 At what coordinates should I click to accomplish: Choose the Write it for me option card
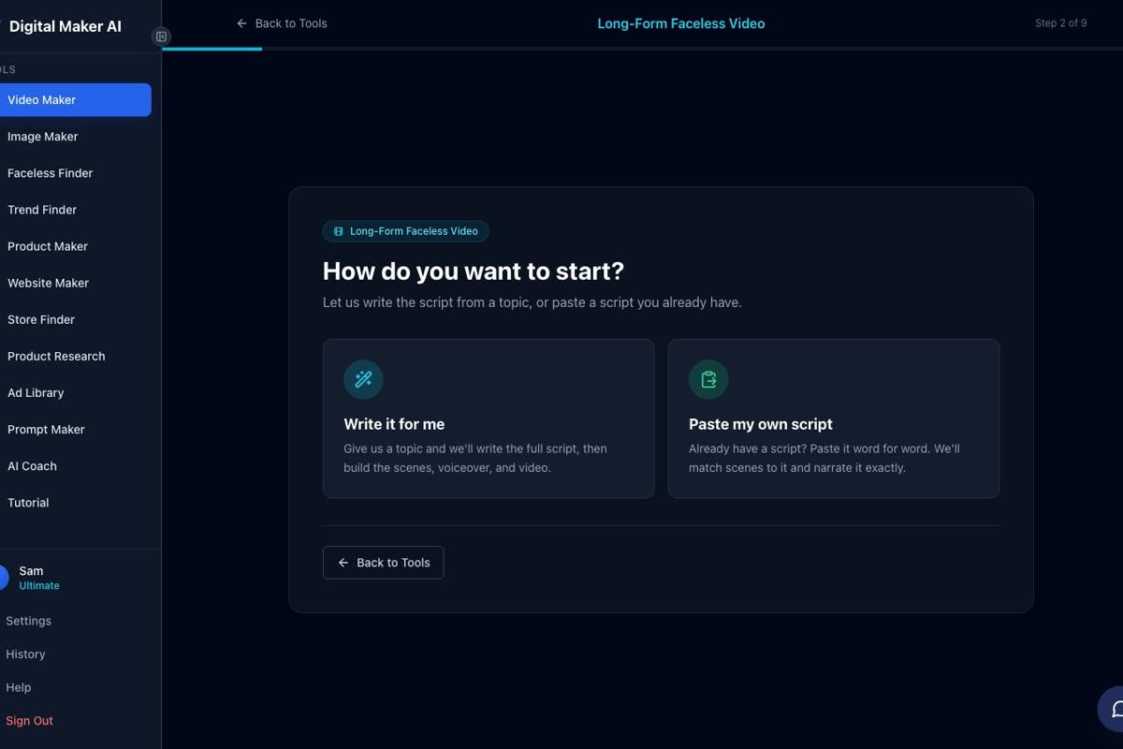489,419
